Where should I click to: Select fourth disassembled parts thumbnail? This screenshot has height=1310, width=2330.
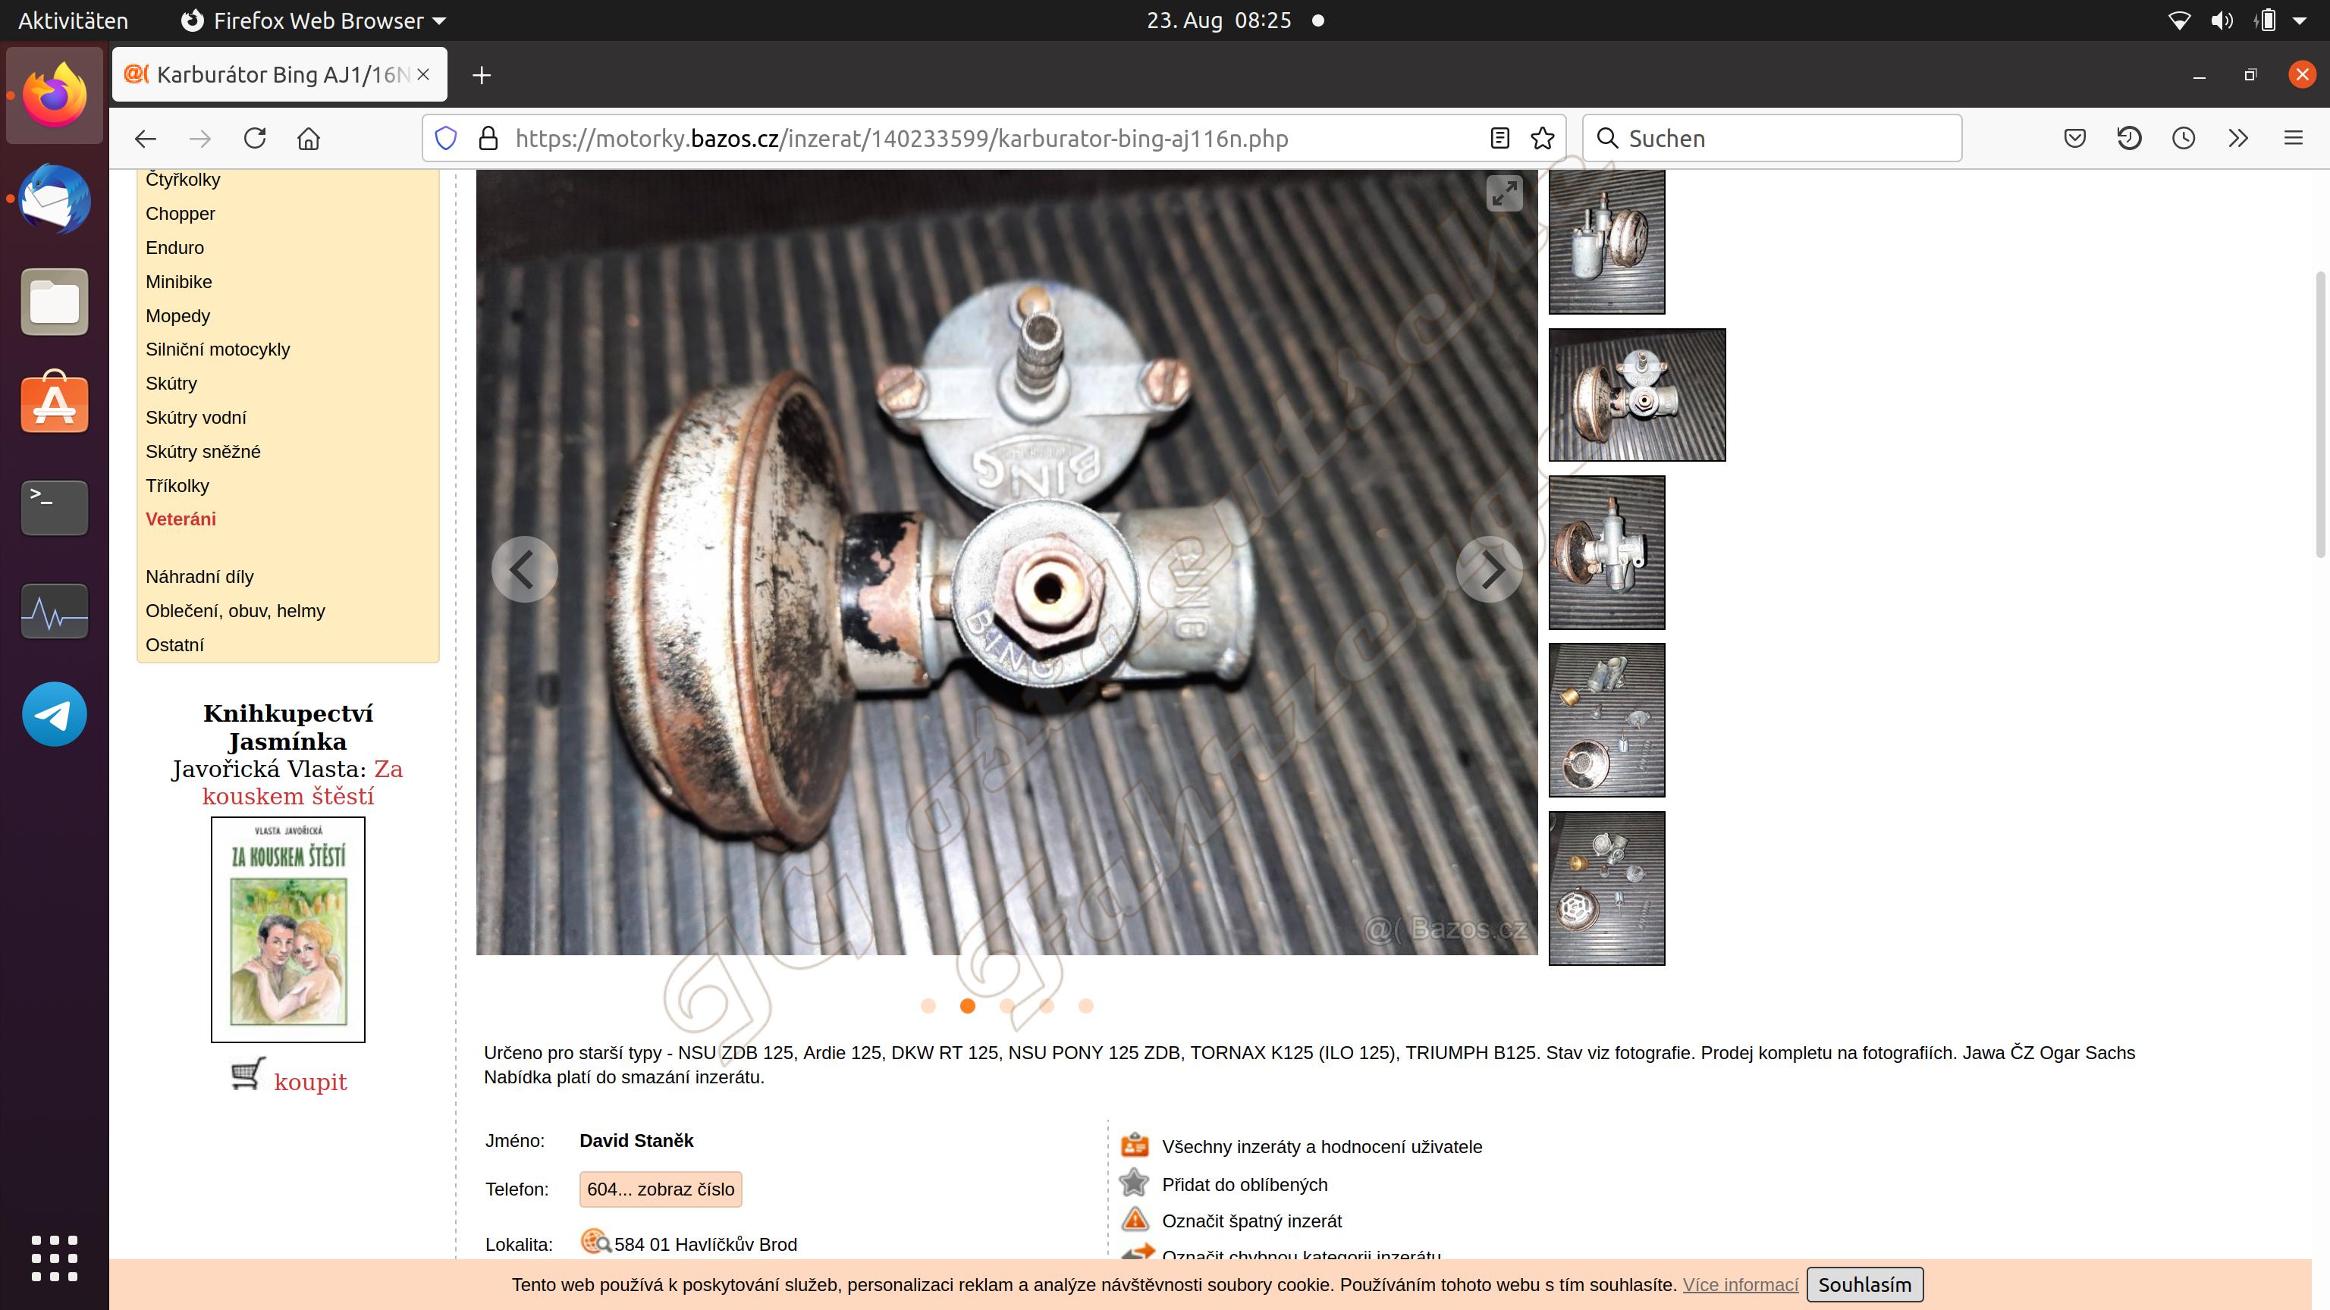coord(1606,719)
